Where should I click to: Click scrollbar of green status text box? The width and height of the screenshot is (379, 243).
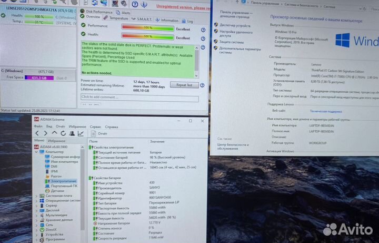pyautogui.click(x=196, y=62)
